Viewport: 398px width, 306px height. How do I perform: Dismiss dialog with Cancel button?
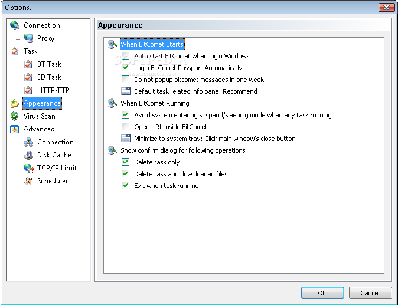370,293
